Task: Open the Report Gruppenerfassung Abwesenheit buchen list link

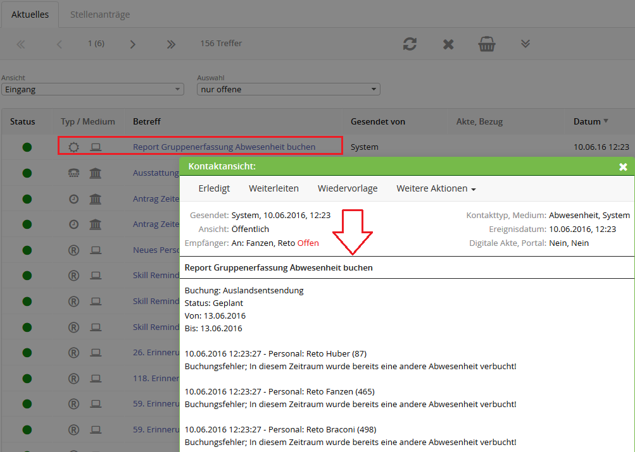Action: point(224,147)
